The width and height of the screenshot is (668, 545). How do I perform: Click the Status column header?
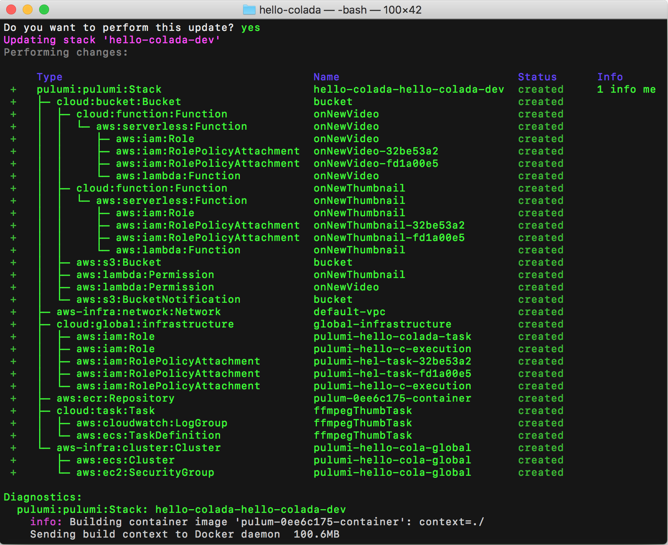coord(537,77)
